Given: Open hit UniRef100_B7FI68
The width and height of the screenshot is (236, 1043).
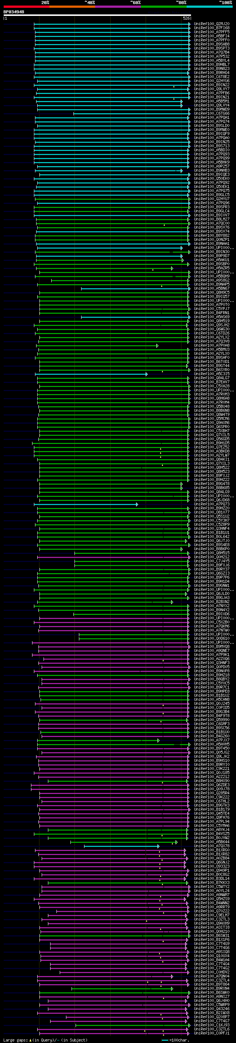Looking at the screenshot, I should (212, 28).
